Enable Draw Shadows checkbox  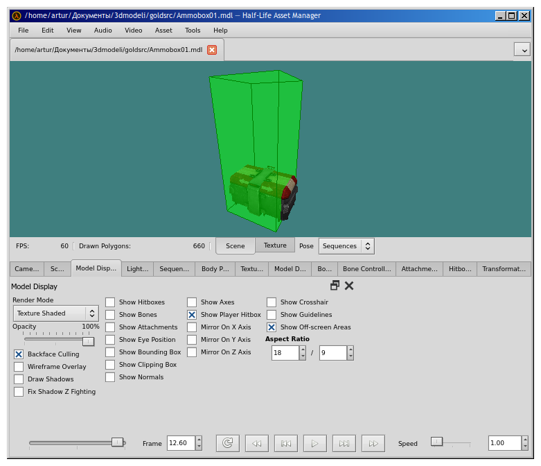click(x=19, y=379)
